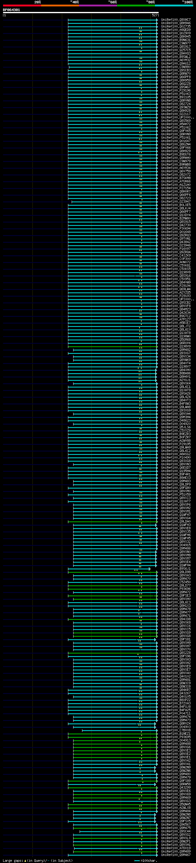Image resolution: width=196 pixels, height=863 pixels.
Task: Select hit label UniRef100_P04711
Action: [176, 713]
